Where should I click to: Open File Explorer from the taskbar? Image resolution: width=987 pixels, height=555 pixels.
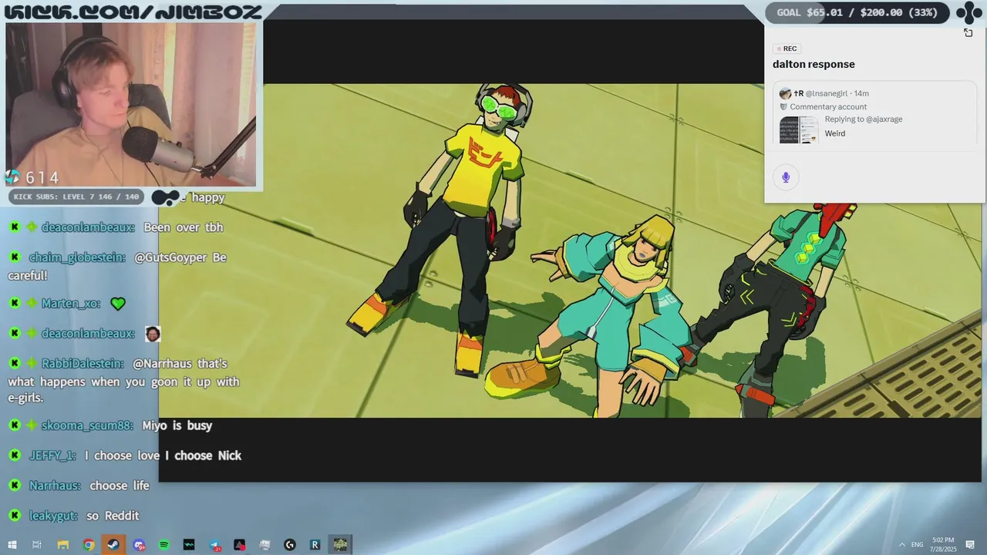coord(62,545)
